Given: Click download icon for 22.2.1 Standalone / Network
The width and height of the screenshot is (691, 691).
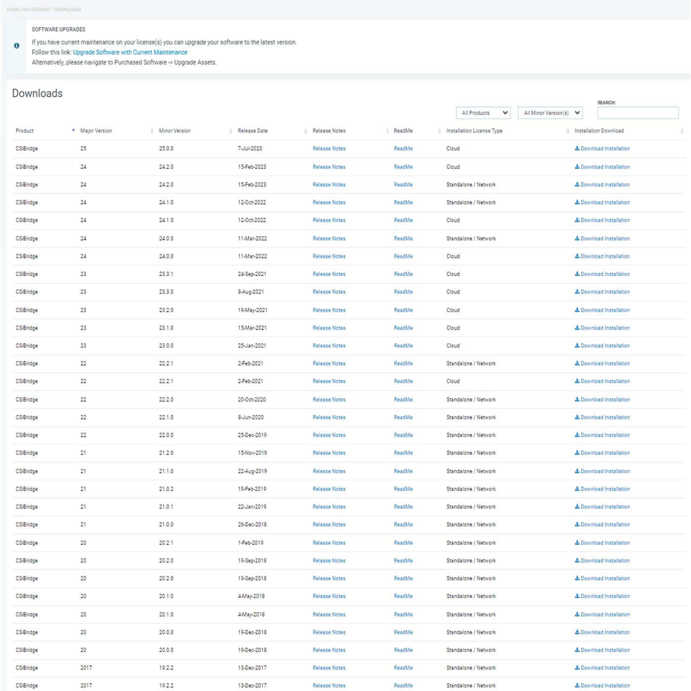Looking at the screenshot, I should coord(577,363).
